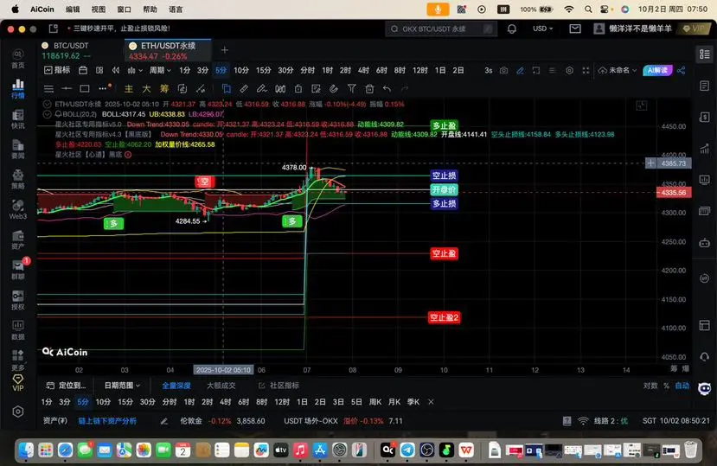The width and height of the screenshot is (717, 466).
Task: Open the USD currency dropdown
Action: (x=543, y=29)
